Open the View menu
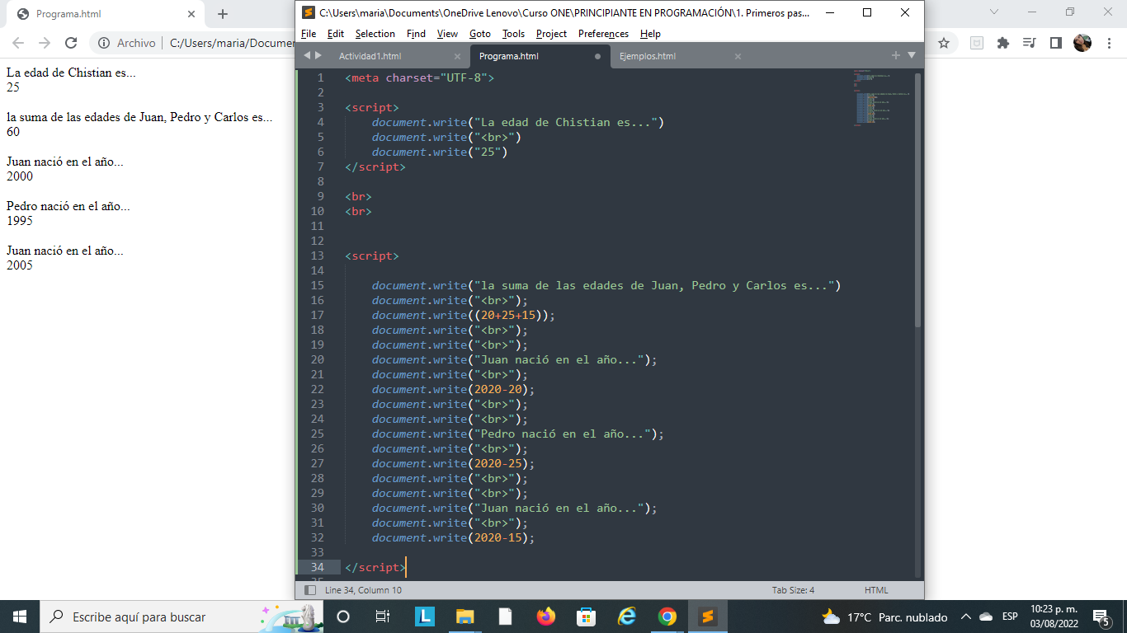The image size is (1127, 633). 448,34
